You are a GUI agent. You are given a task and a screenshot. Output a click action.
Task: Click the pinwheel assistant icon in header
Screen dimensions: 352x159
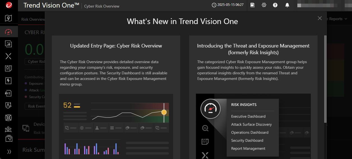pyautogui.click(x=264, y=5)
